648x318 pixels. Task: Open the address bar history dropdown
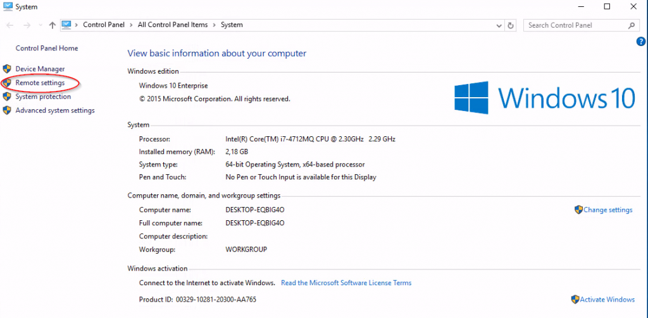pyautogui.click(x=499, y=25)
